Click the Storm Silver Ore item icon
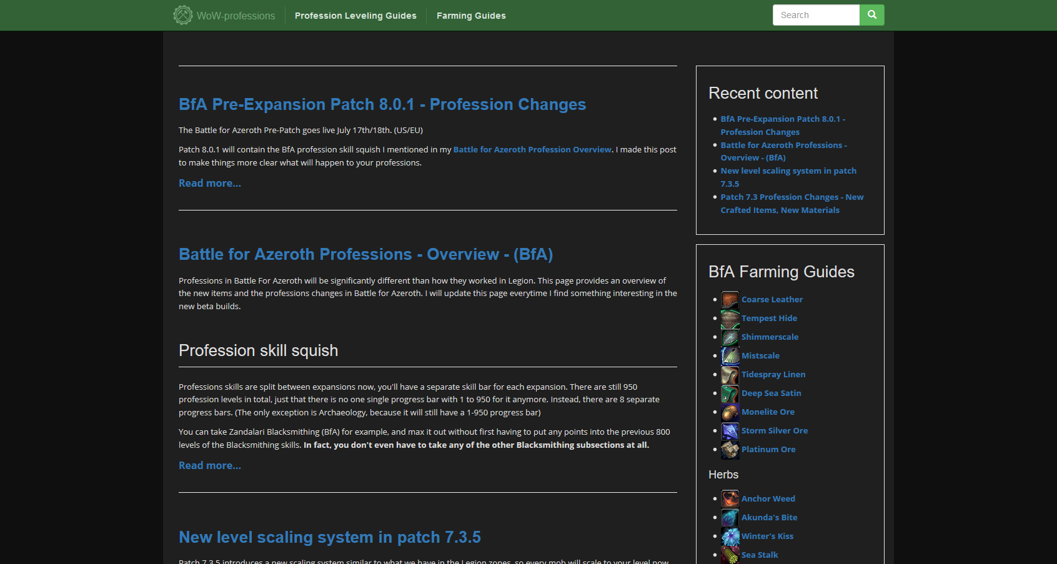The width and height of the screenshot is (1057, 564). pos(730,431)
